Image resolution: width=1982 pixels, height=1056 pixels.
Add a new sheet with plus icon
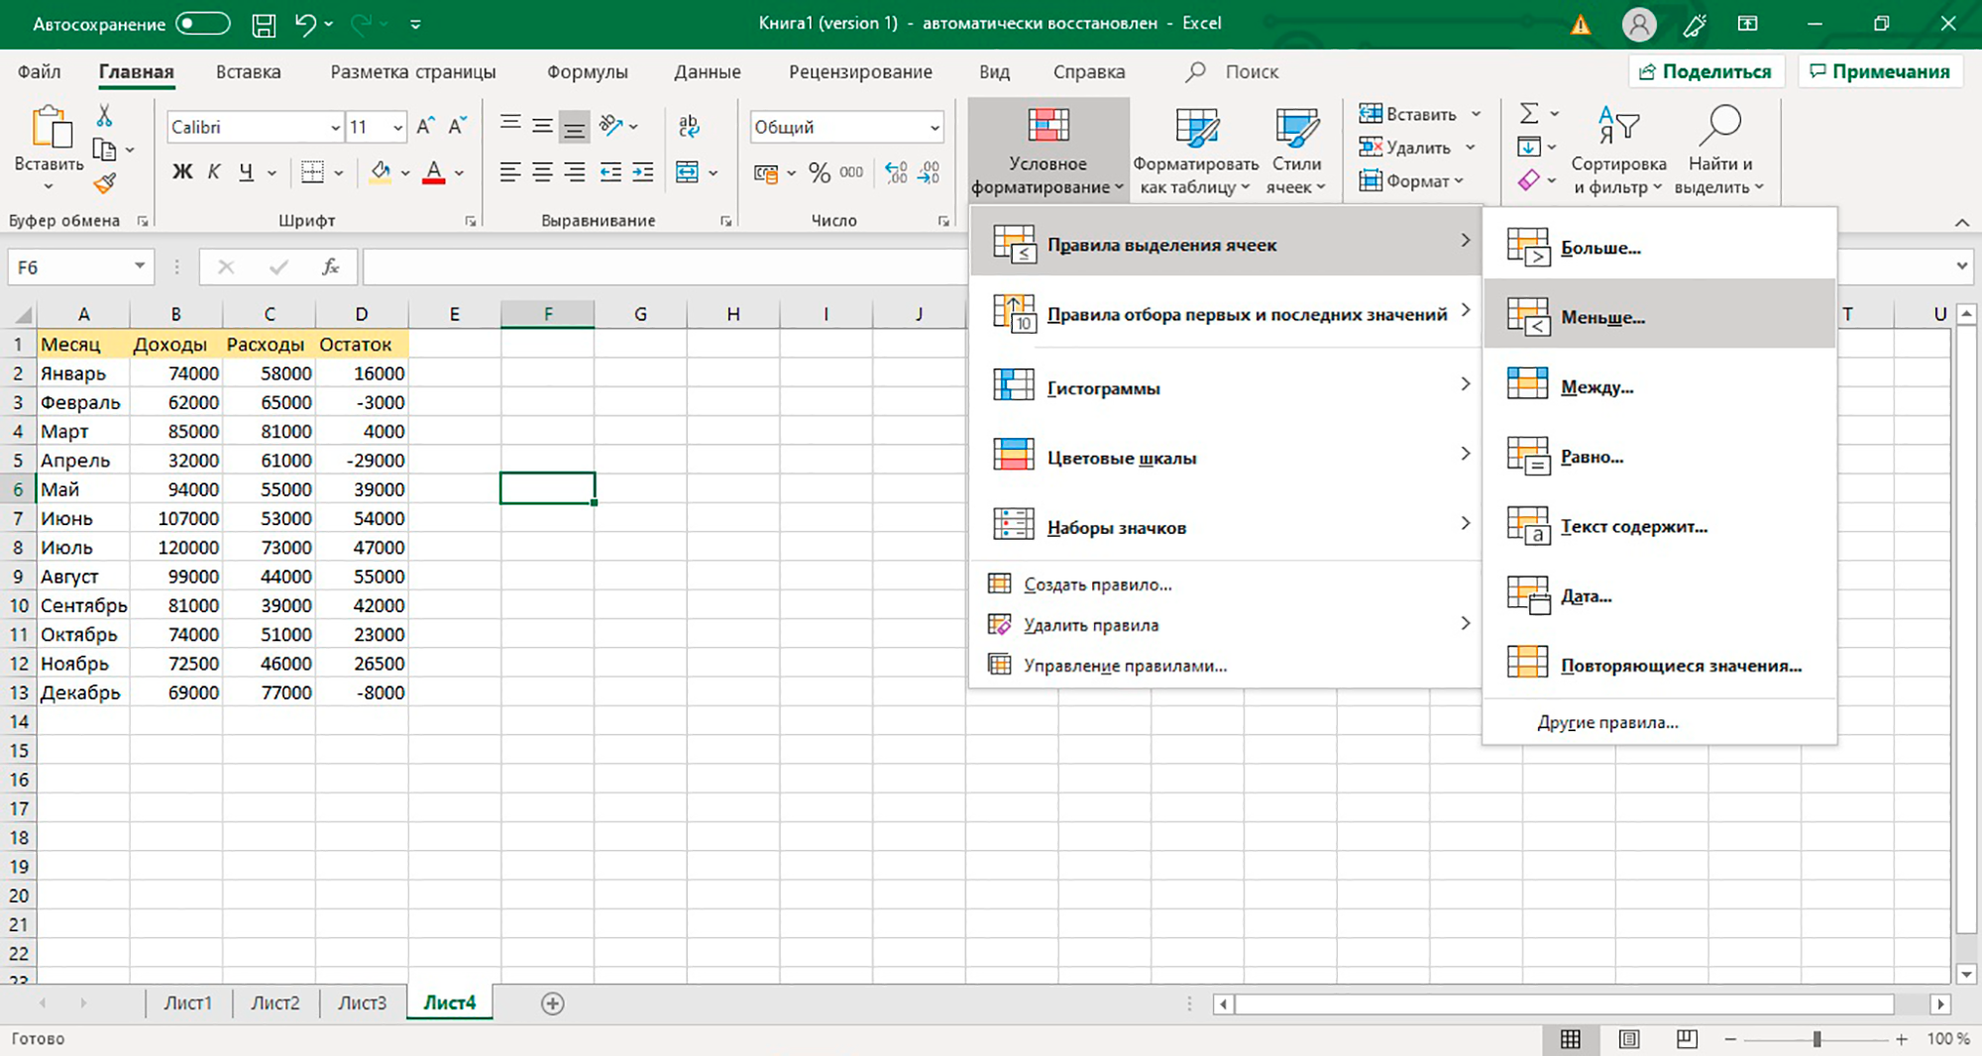pos(553,1003)
